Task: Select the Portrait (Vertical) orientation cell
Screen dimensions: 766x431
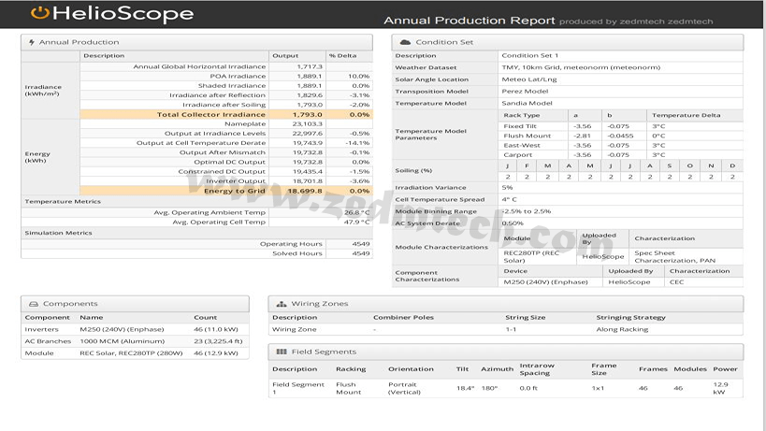Action: coord(404,388)
